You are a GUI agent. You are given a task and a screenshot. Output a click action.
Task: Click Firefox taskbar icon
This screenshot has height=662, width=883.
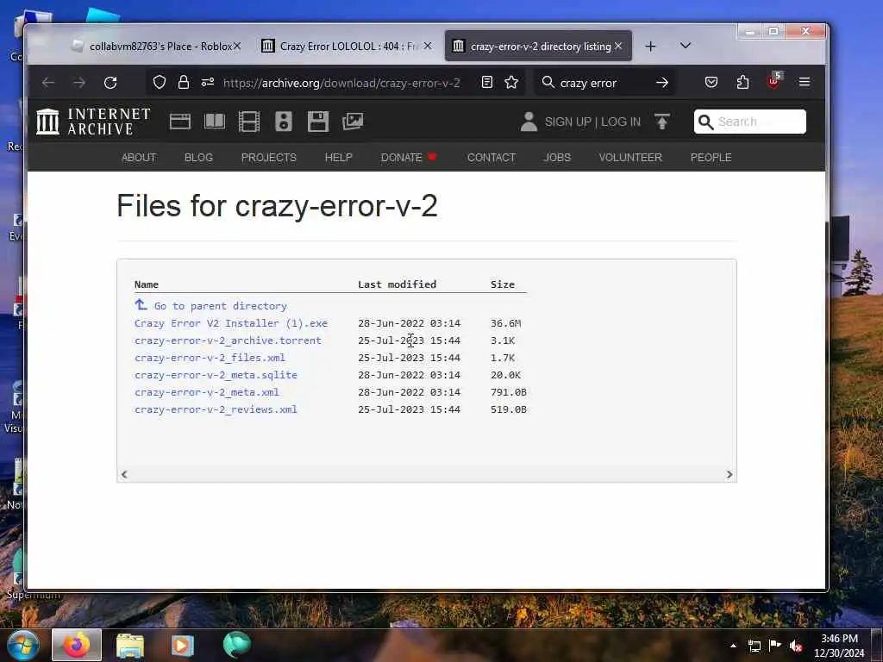[77, 645]
